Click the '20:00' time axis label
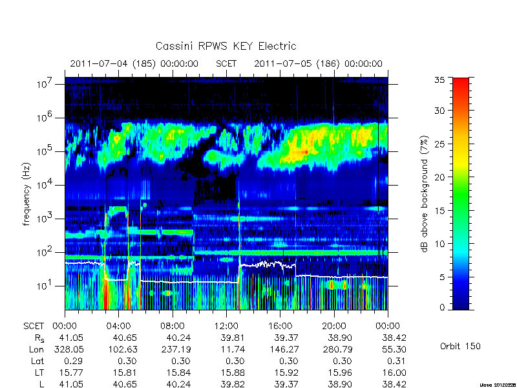 pyautogui.click(x=334, y=327)
